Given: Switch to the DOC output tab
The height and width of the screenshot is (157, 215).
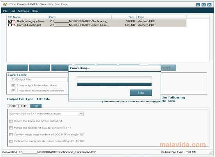Looking at the screenshot, I should (13, 106).
